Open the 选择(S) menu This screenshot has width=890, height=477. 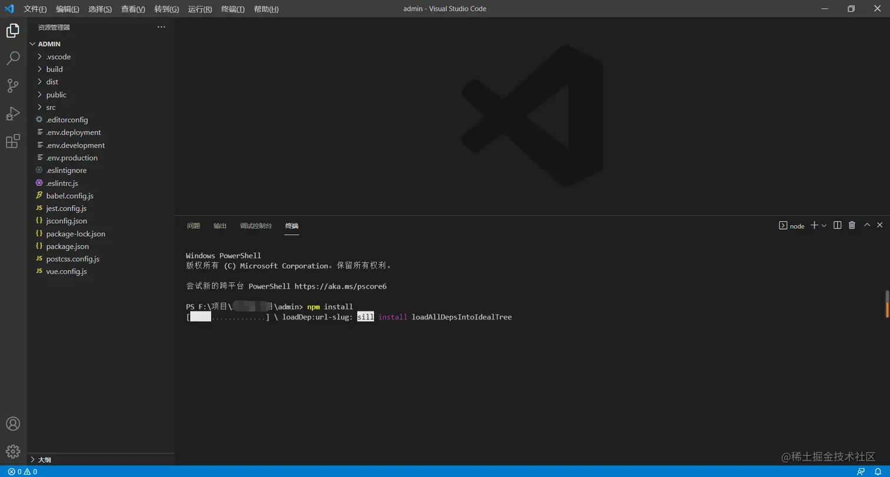[100, 9]
